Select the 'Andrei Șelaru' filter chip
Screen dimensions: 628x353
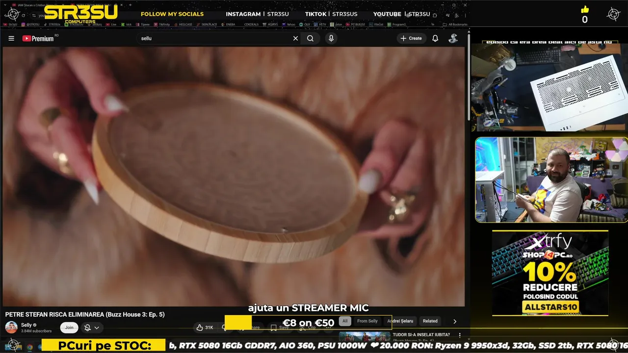(400, 321)
